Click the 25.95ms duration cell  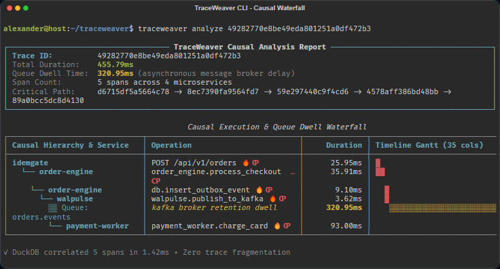click(x=346, y=163)
